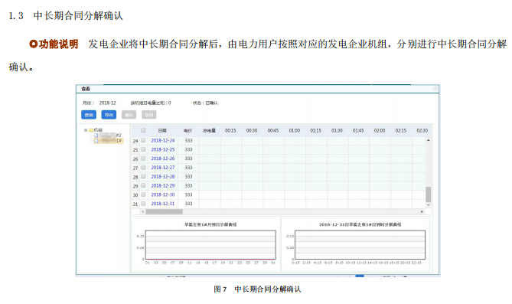Check the row for 2018-12-28
This screenshot has width=512, height=304.
143,177
